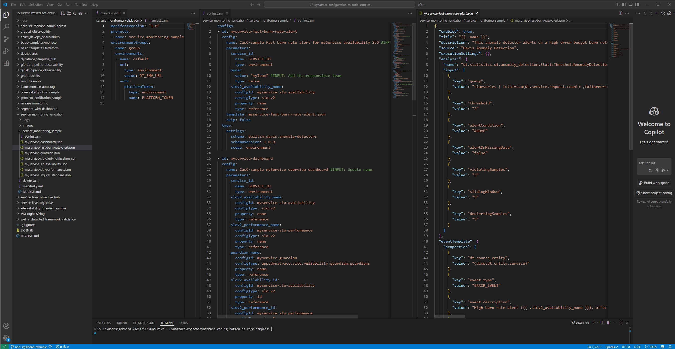Screen dimensions: 675x349
Task: Open errors and warnings count in status bar
Action: point(62,347)
